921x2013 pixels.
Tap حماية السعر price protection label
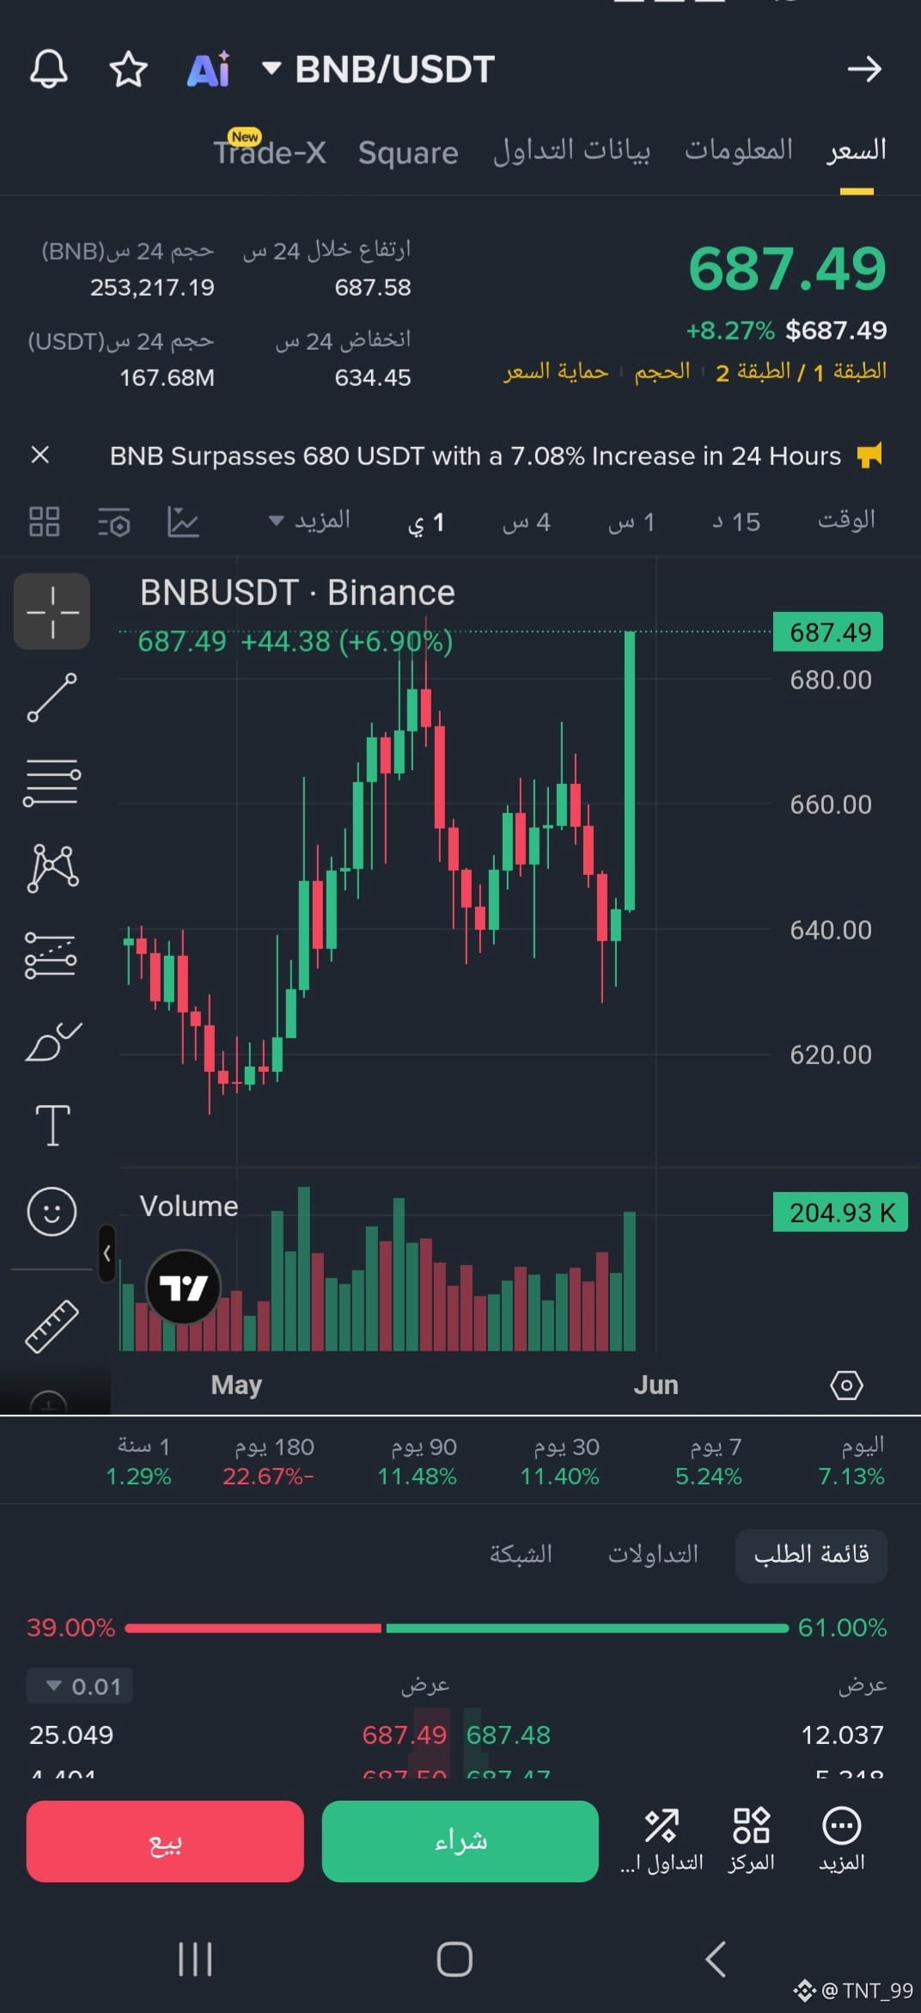click(556, 371)
